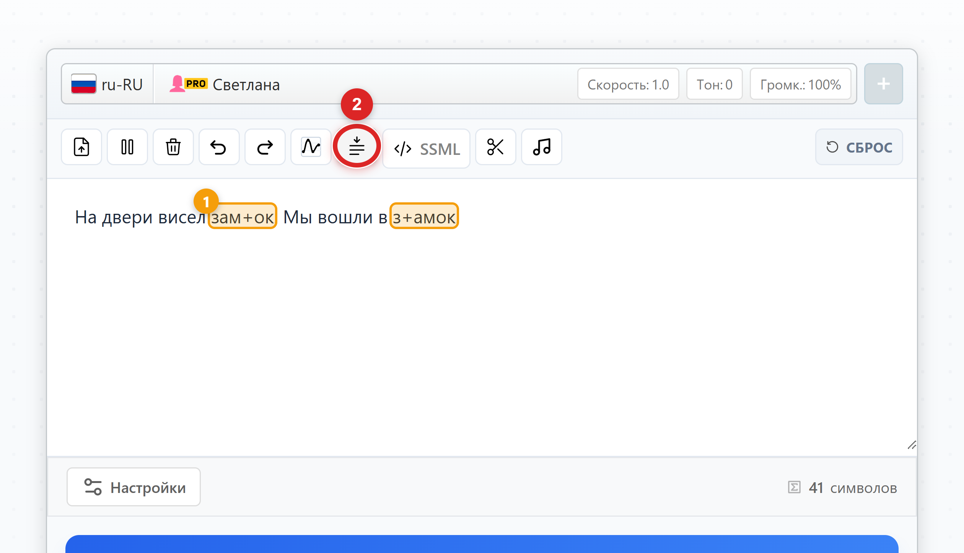The image size is (964, 553).
Task: Open the ru-RU language selector
Action: tap(107, 84)
